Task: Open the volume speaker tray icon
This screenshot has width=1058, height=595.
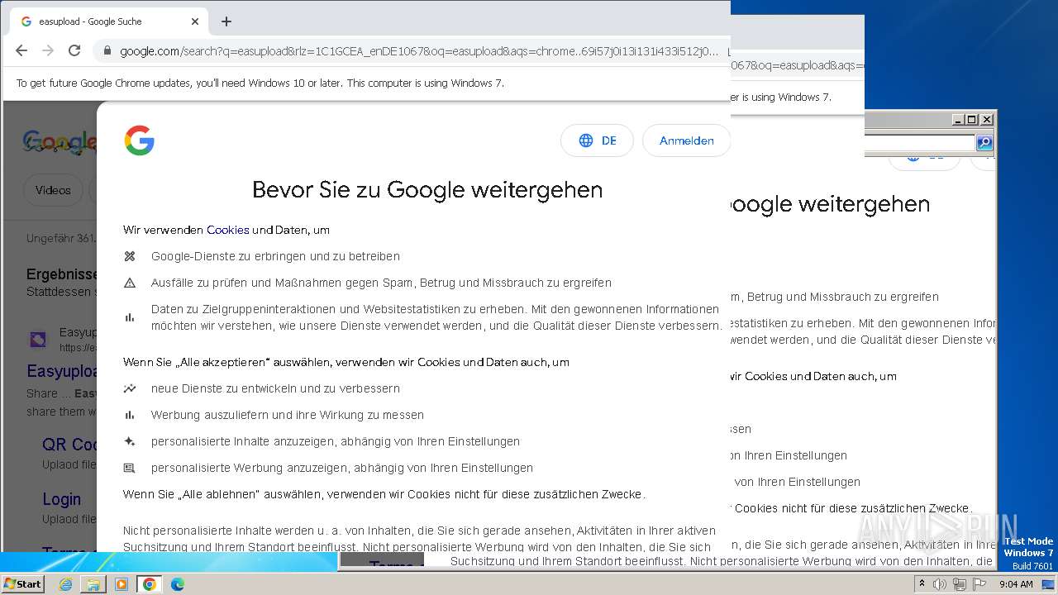Action: coord(940,584)
